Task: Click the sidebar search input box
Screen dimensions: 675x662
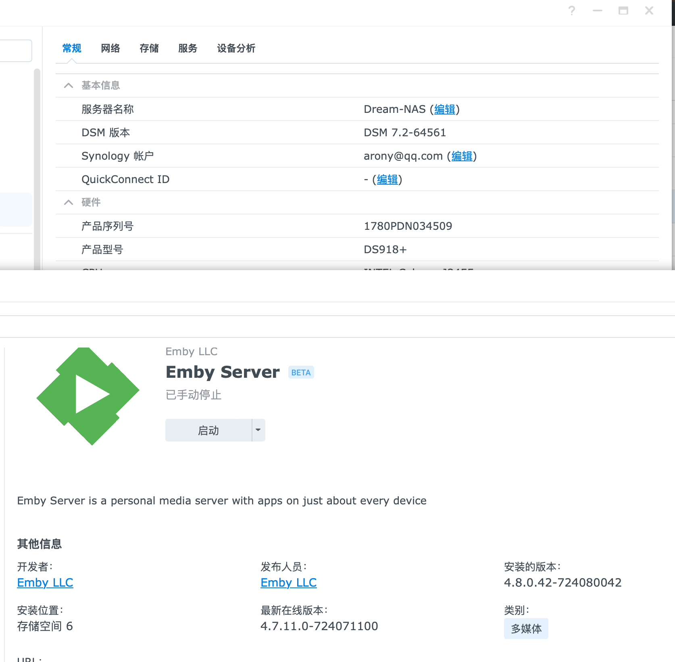Action: [15, 51]
